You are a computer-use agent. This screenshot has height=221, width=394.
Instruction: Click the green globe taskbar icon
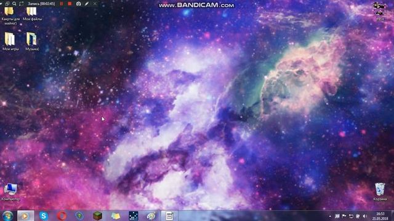tap(79, 215)
